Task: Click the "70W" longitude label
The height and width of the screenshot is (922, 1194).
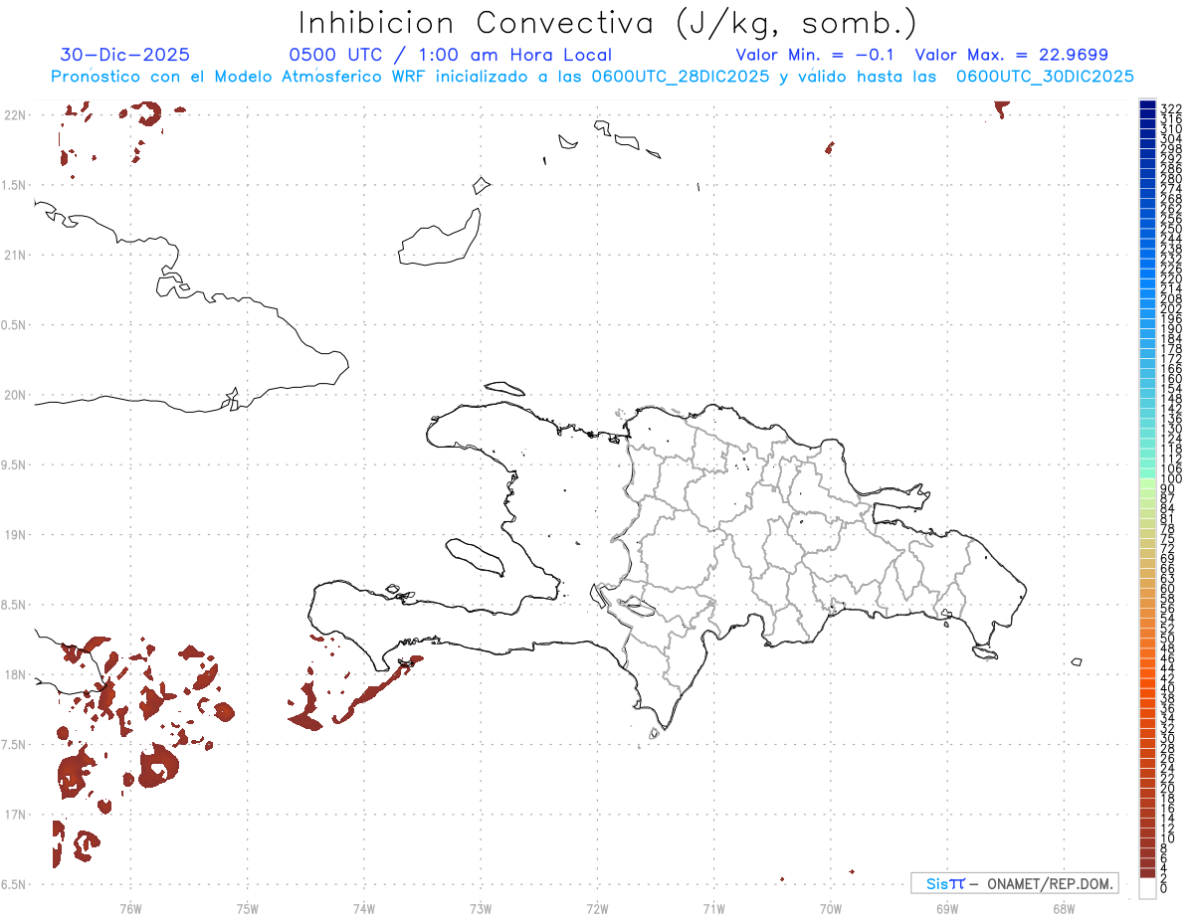Action: click(831, 908)
